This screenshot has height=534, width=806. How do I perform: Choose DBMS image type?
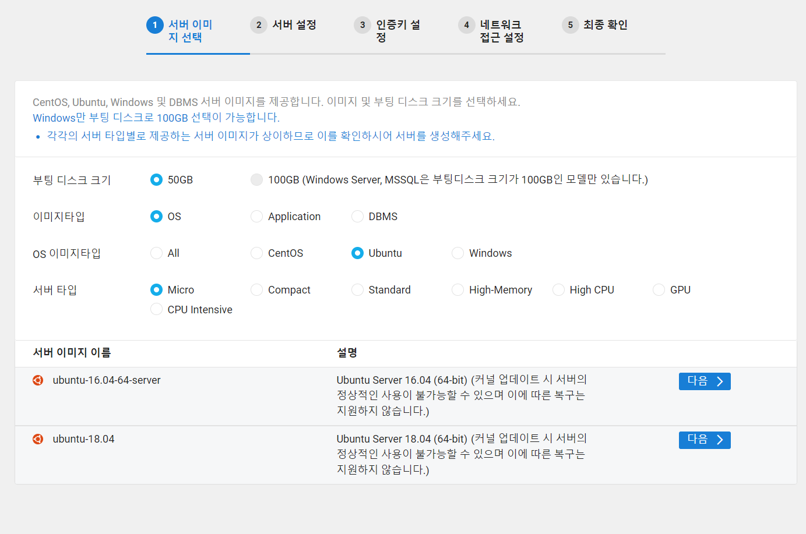[x=357, y=216]
